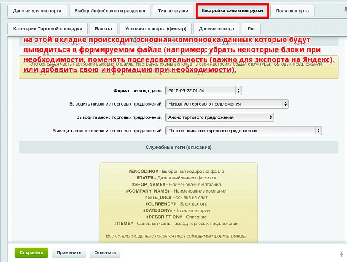The image size is (347, 262).
Task: Click the green Сохранить button
Action: coord(32,253)
